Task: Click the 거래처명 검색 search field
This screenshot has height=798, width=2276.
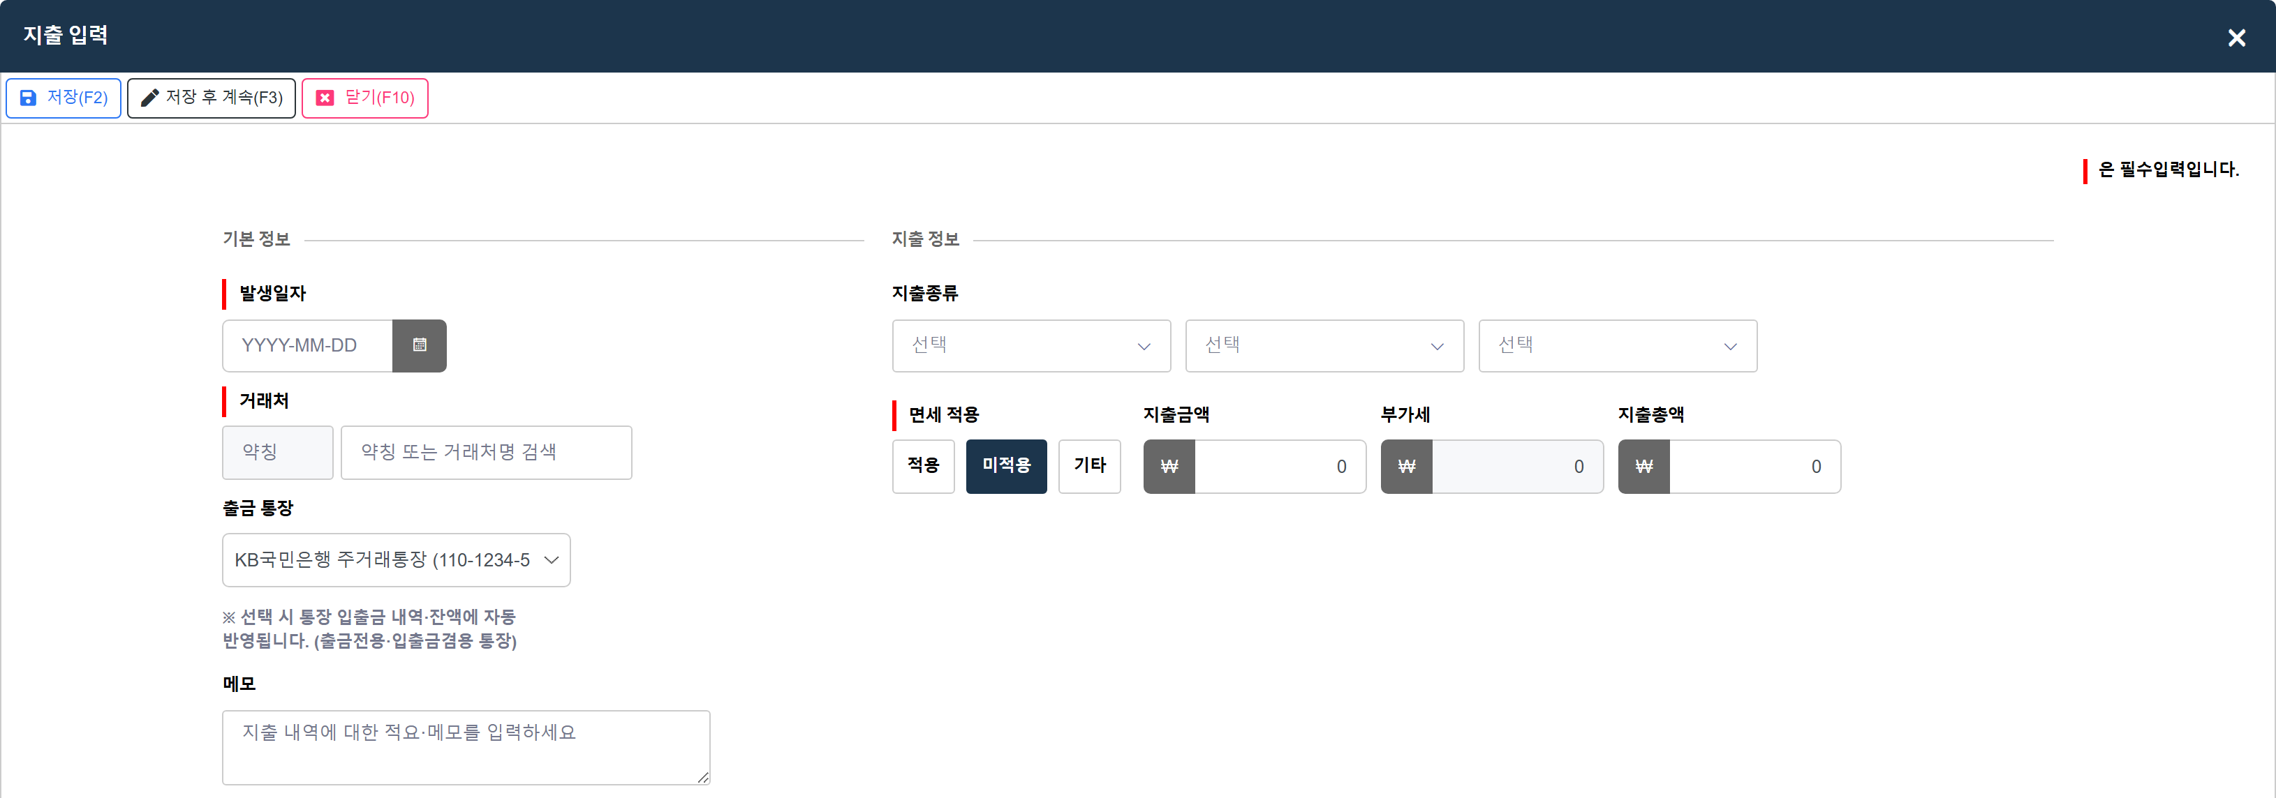Action: (486, 453)
